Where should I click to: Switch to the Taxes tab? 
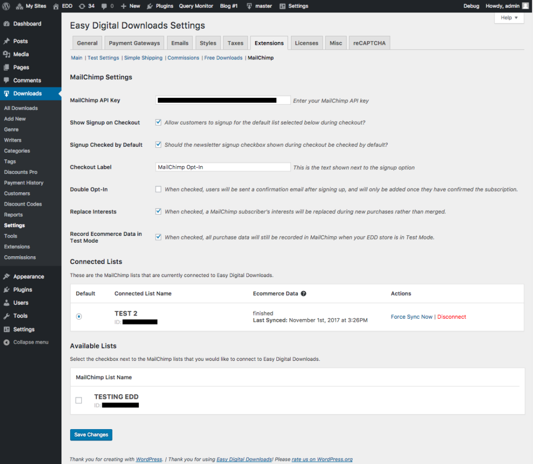tap(235, 43)
